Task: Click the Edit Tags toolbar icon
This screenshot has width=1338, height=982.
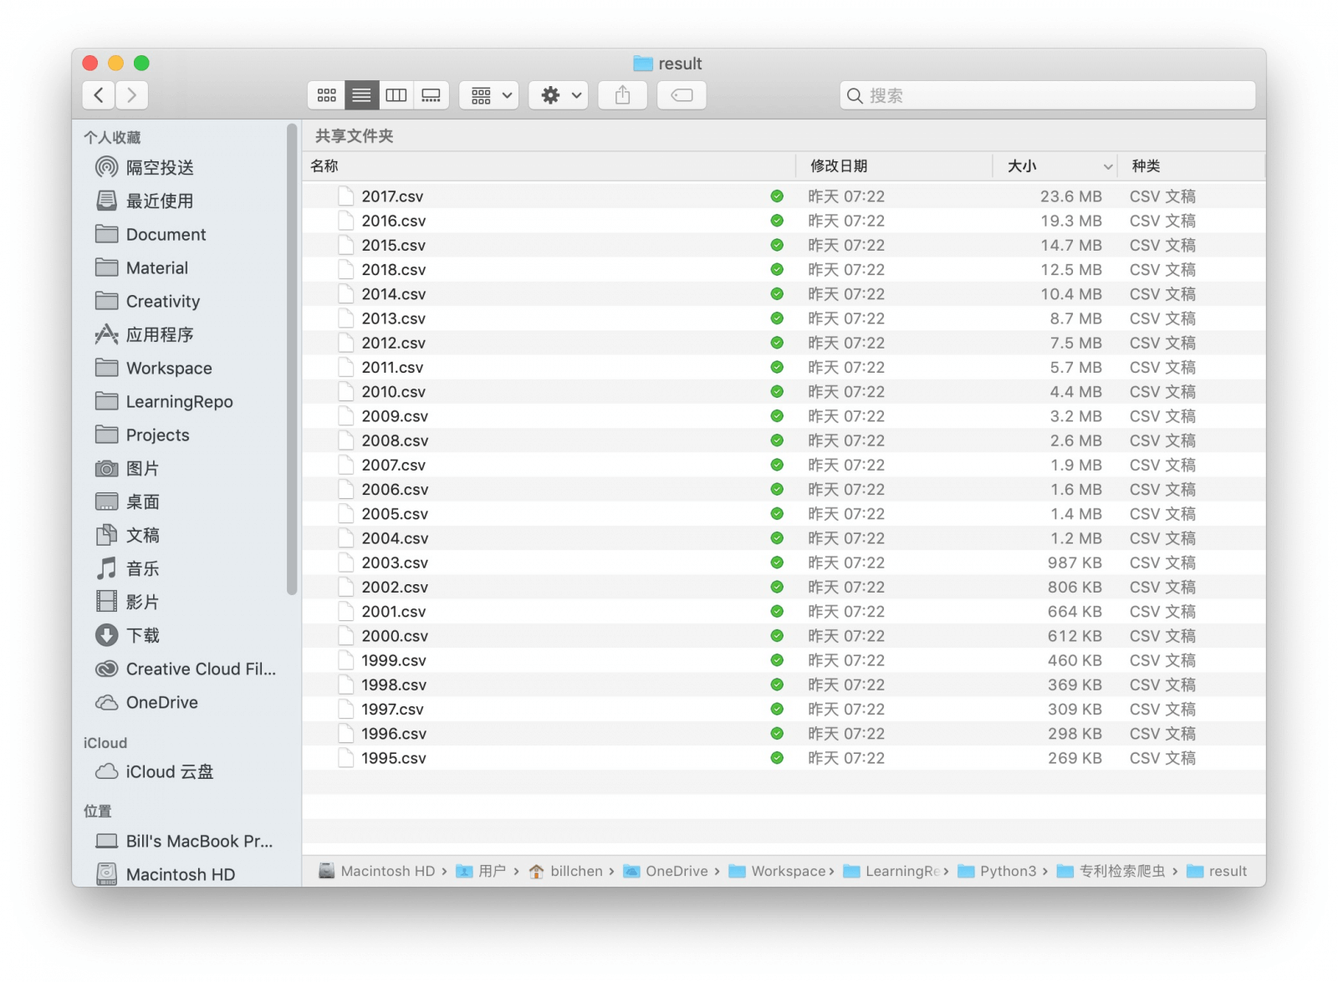Action: tap(682, 95)
